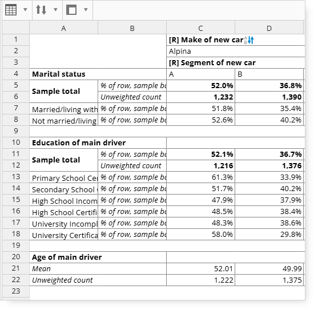Click 'High School Incom' row label
The height and width of the screenshot is (309, 314).
coord(64,200)
